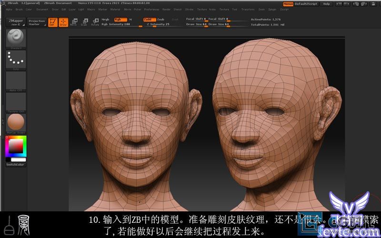Screen dimensions: 381x238
Task: Open the Stencil menu
Action: click(178, 10)
